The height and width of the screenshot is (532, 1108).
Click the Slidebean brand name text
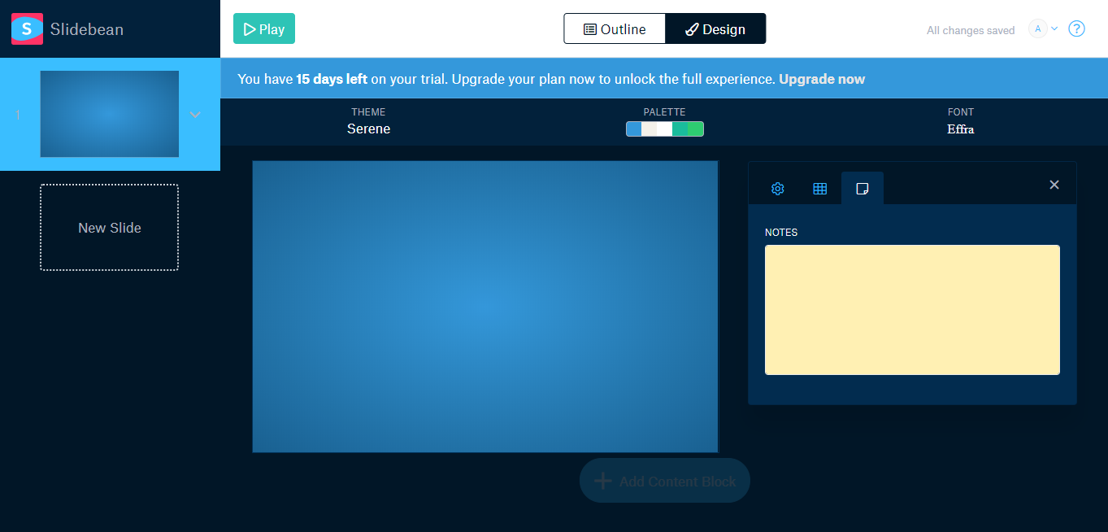tap(87, 29)
